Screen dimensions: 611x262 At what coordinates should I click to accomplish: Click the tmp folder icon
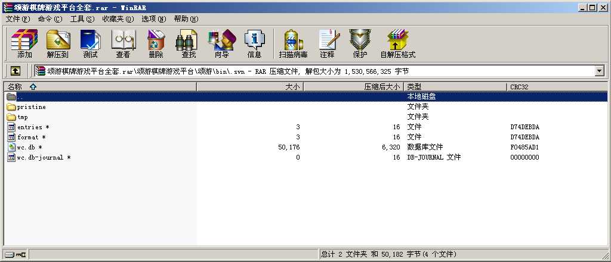11,117
